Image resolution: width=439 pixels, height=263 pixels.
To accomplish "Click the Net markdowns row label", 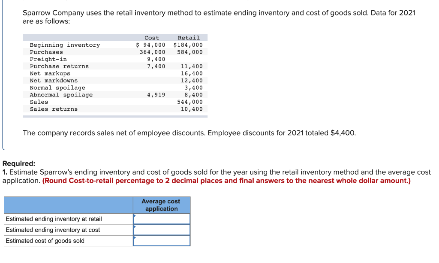I will pyautogui.click(x=53, y=80).
